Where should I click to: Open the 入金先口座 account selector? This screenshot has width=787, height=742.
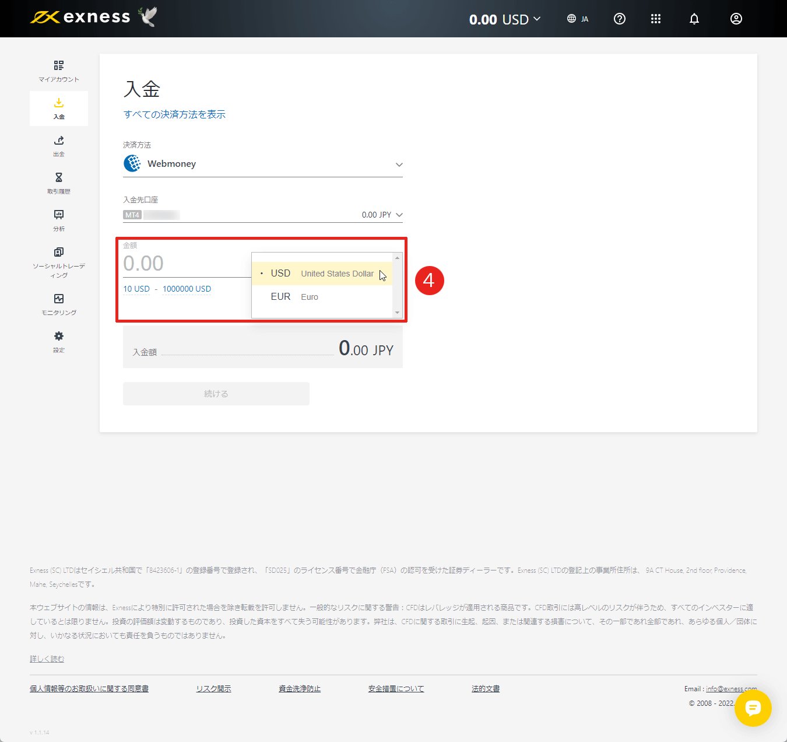pyautogui.click(x=263, y=214)
